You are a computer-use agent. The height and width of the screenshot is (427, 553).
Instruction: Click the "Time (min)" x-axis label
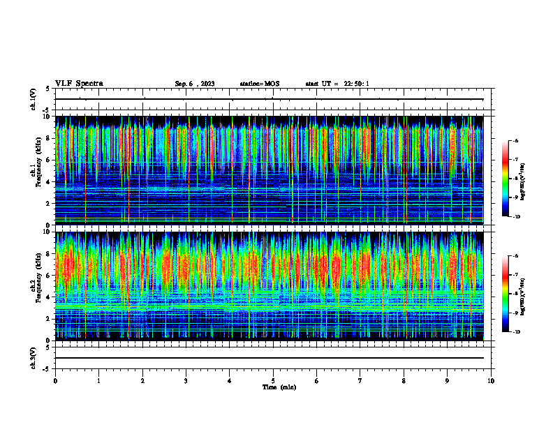[279, 387]
